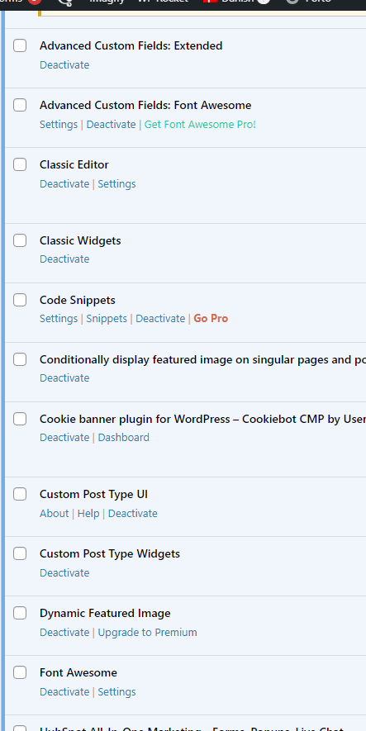
Task: Select the Cookiebot CMP plugin checkbox
Action: 20,419
